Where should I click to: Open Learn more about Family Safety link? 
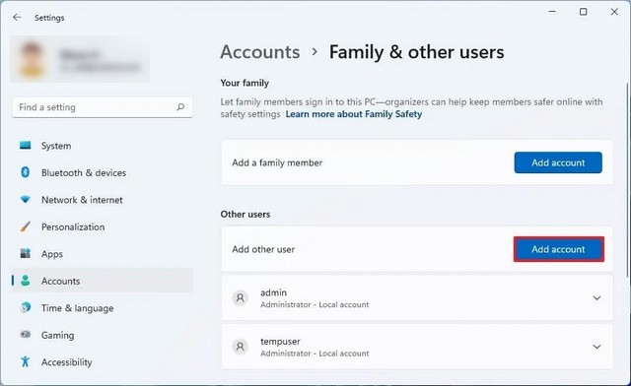[354, 114]
